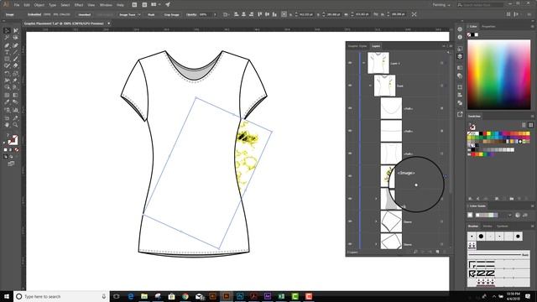Select the Image layer thumbnail
This screenshot has height=302, width=537.
388,176
